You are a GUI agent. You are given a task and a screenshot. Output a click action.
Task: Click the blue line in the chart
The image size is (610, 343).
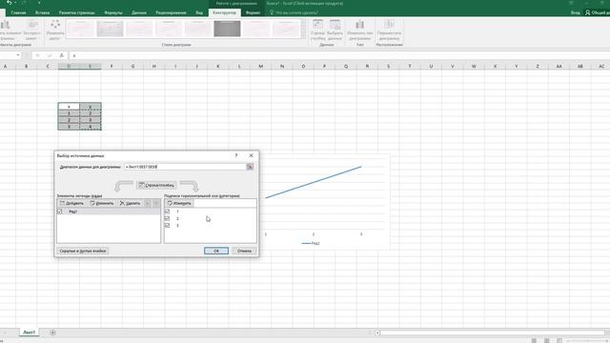(x=314, y=182)
